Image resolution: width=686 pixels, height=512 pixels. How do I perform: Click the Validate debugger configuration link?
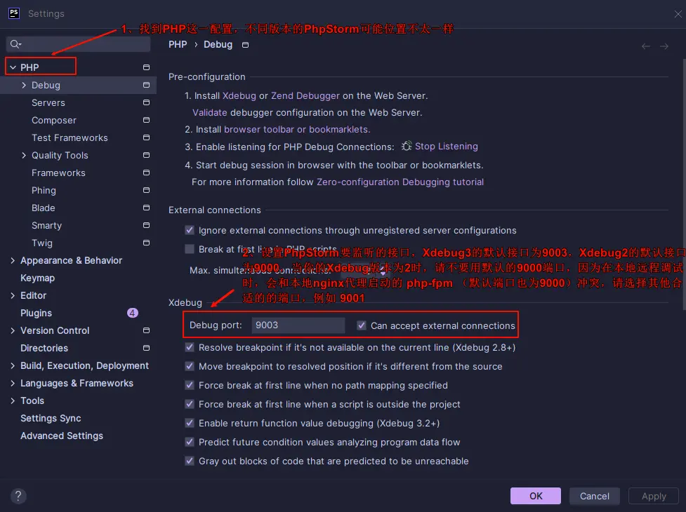(209, 112)
